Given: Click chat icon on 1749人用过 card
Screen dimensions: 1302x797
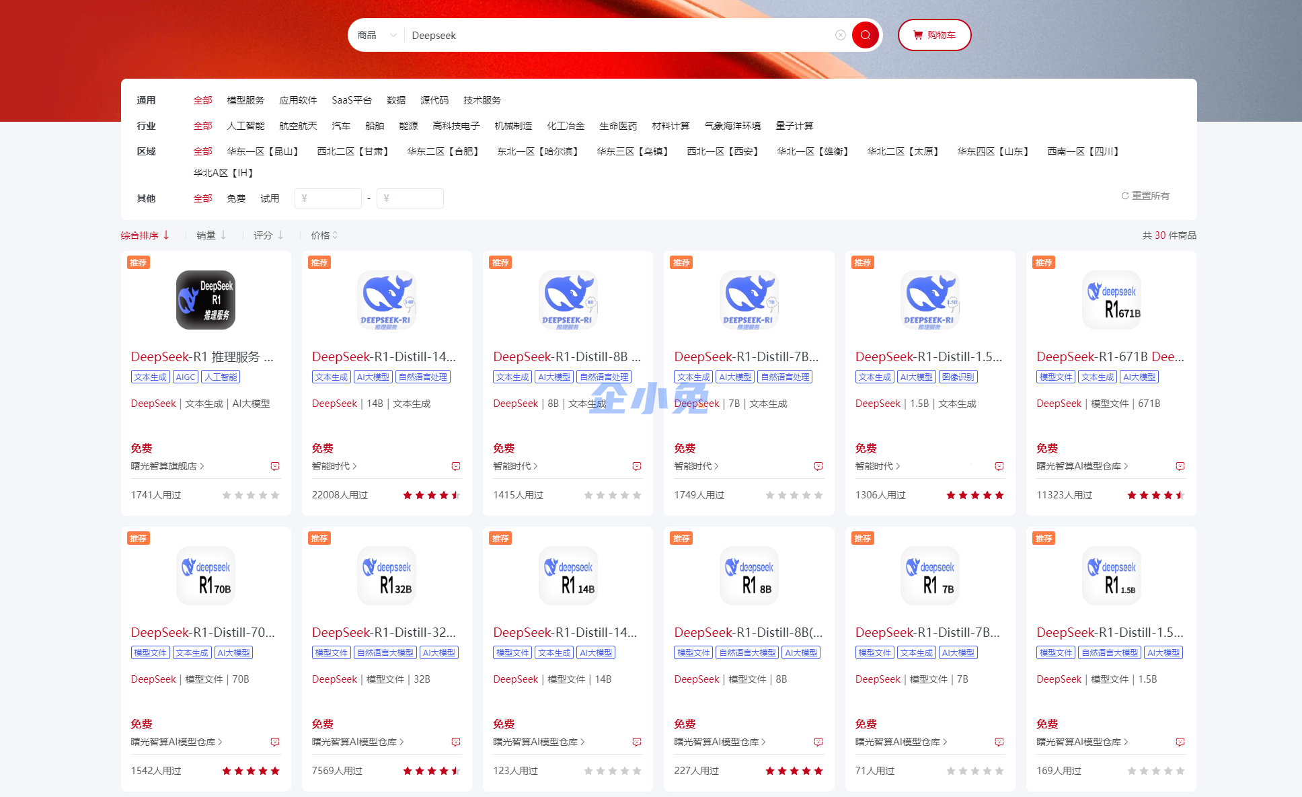Looking at the screenshot, I should coord(818,466).
